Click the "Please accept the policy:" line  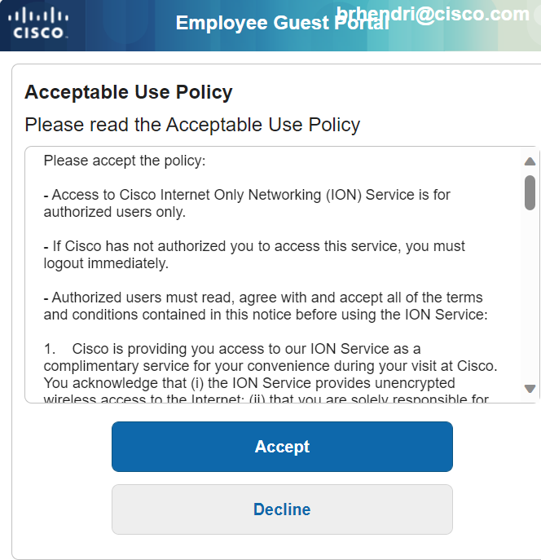pyautogui.click(x=125, y=161)
